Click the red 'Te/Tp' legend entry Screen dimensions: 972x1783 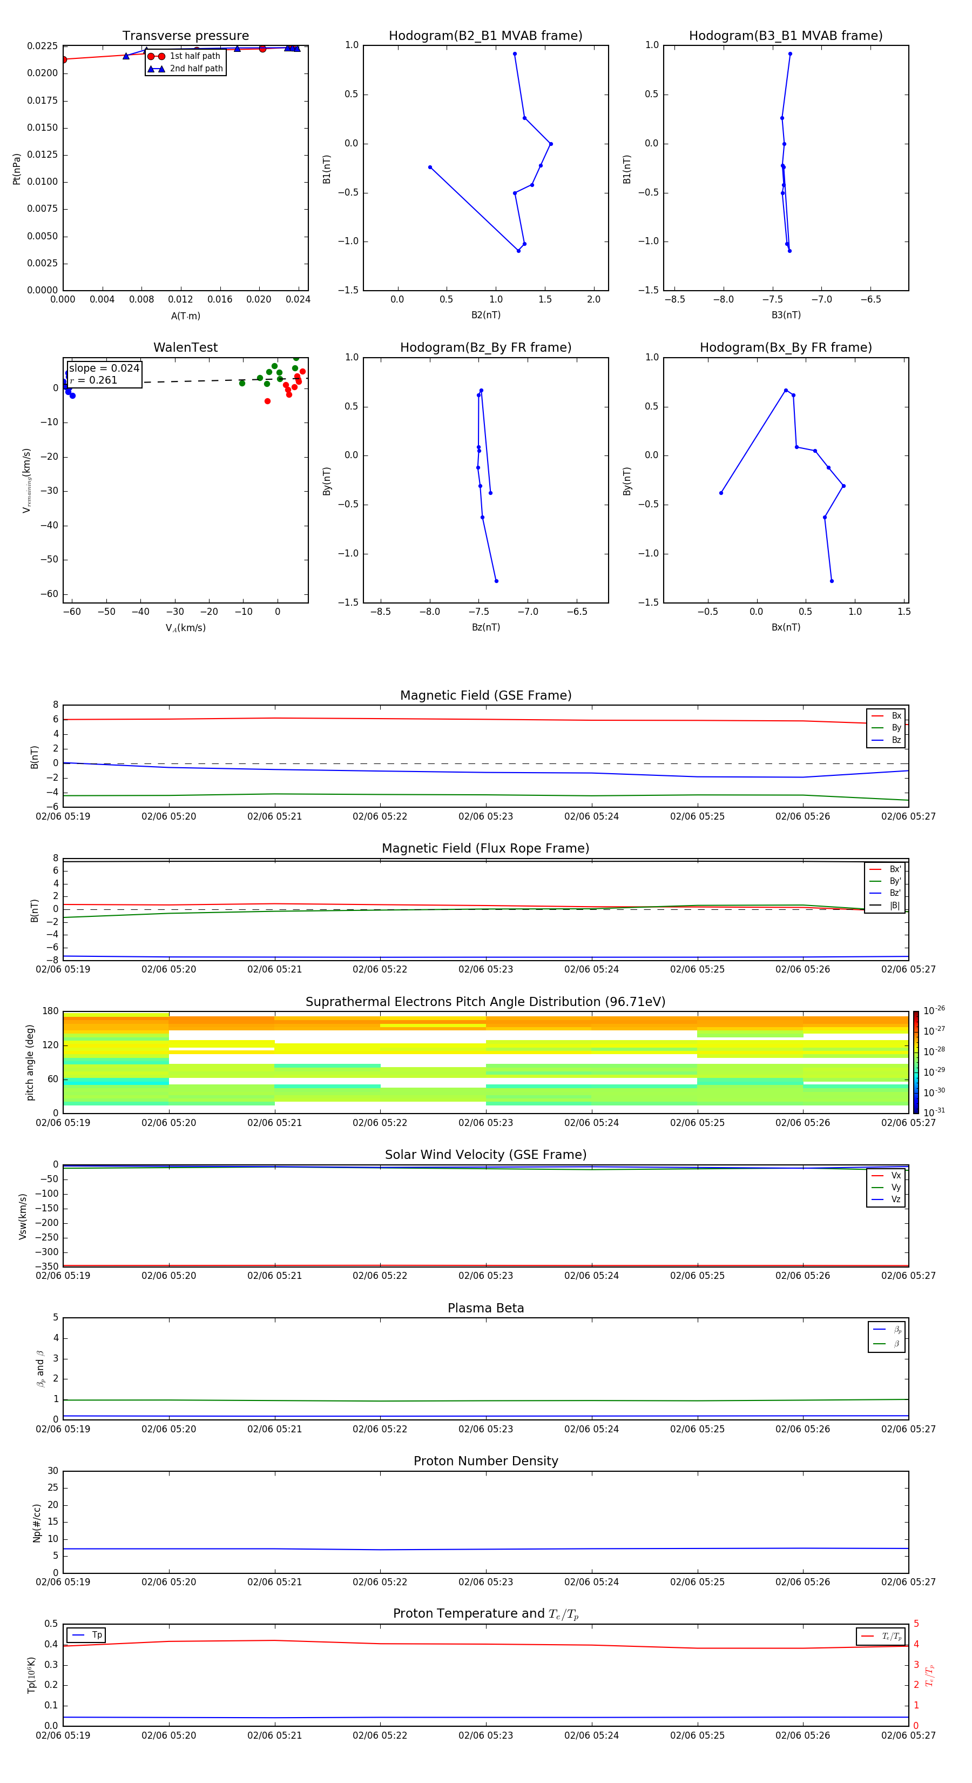(881, 1636)
